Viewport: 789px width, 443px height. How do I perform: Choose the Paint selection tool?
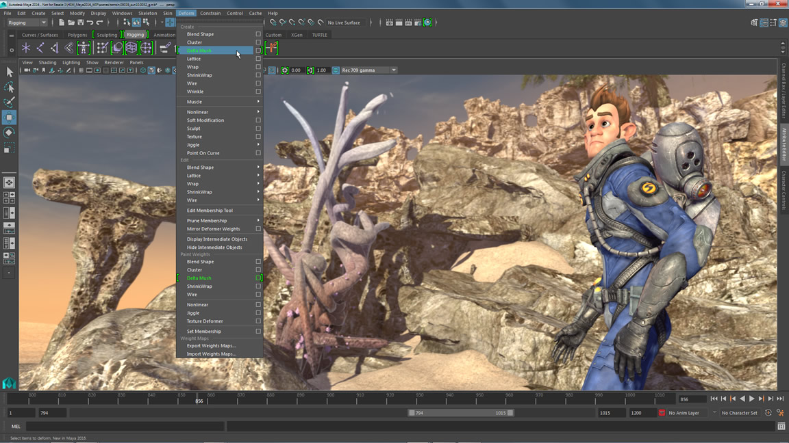[9, 103]
